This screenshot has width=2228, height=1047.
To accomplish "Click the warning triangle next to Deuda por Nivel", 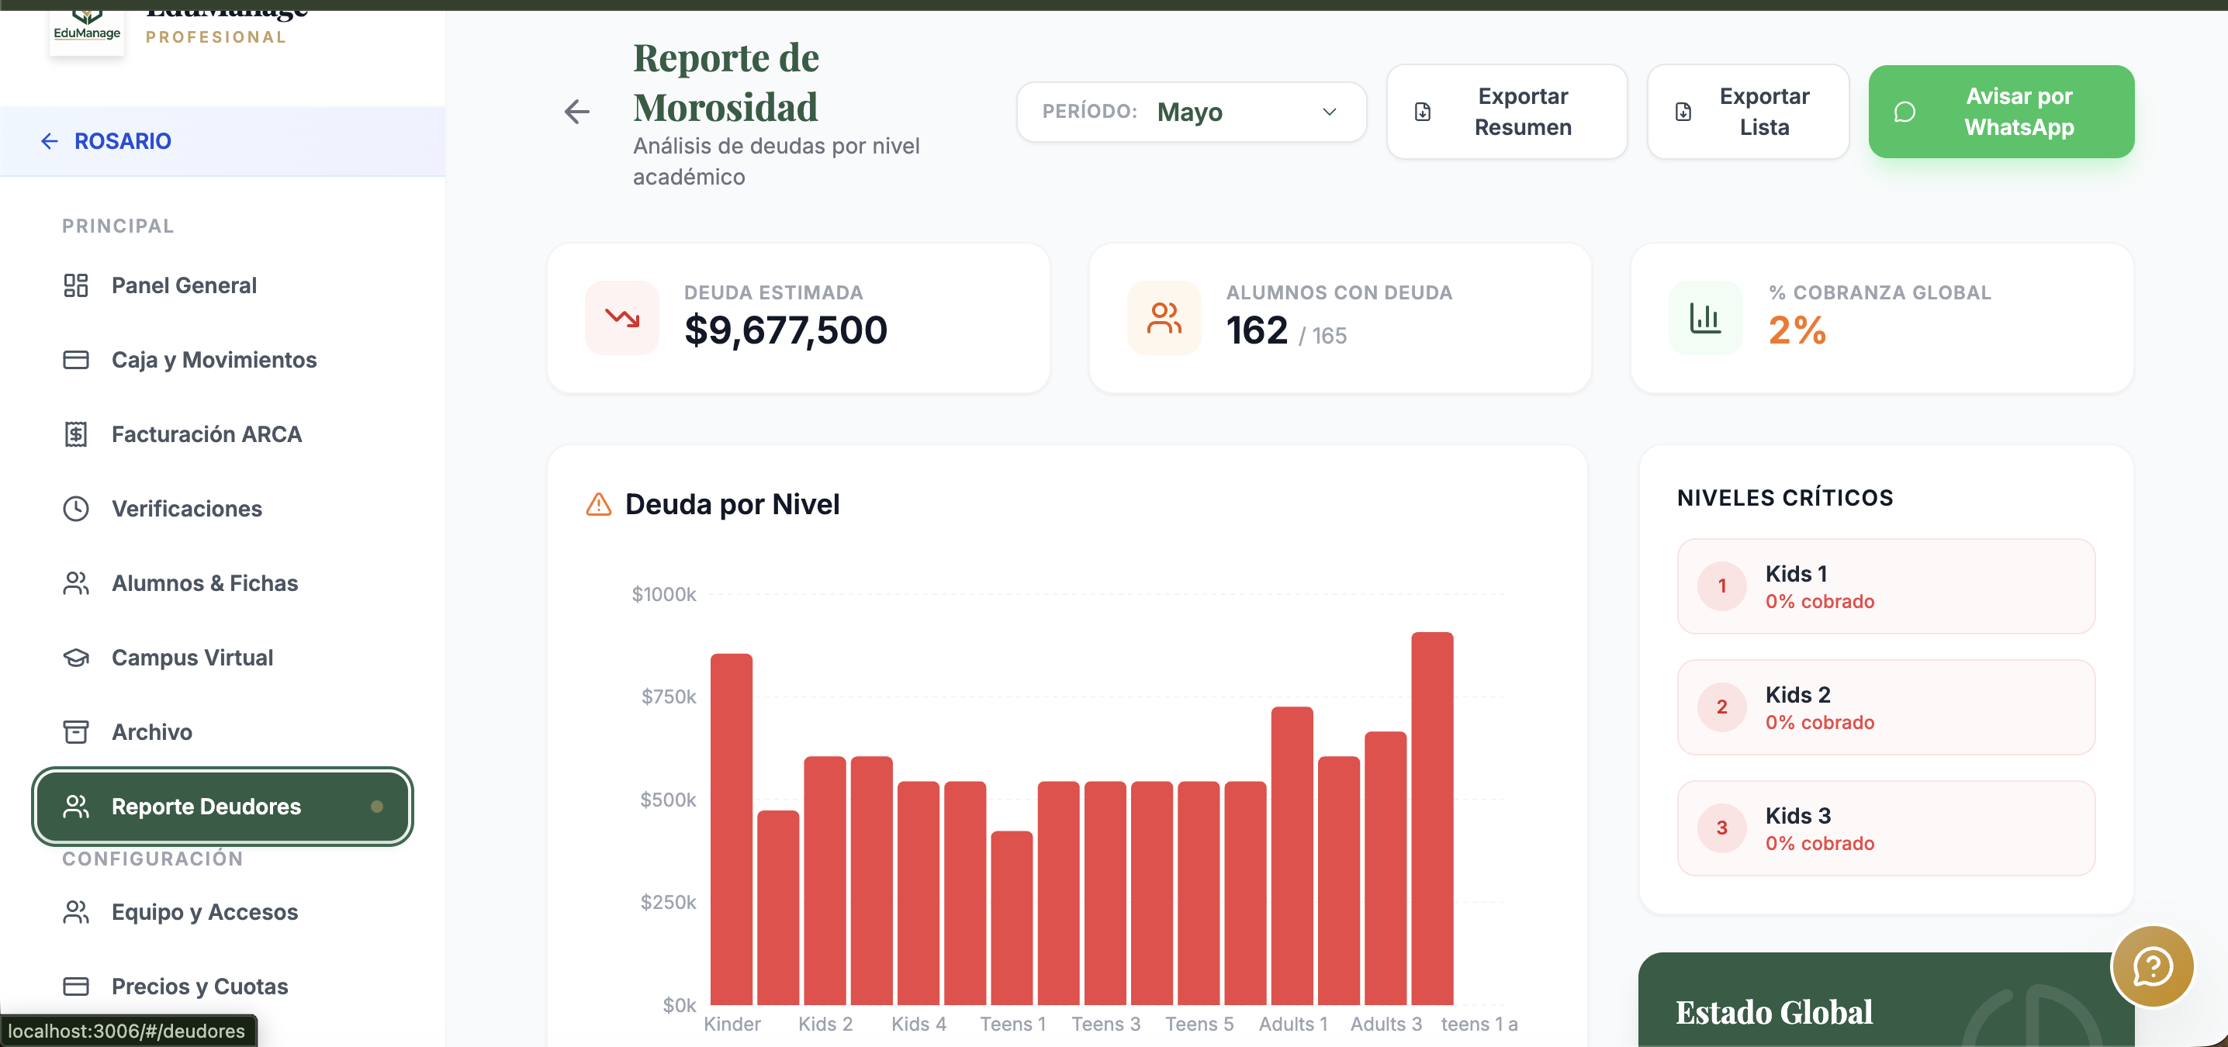I will pyautogui.click(x=599, y=503).
